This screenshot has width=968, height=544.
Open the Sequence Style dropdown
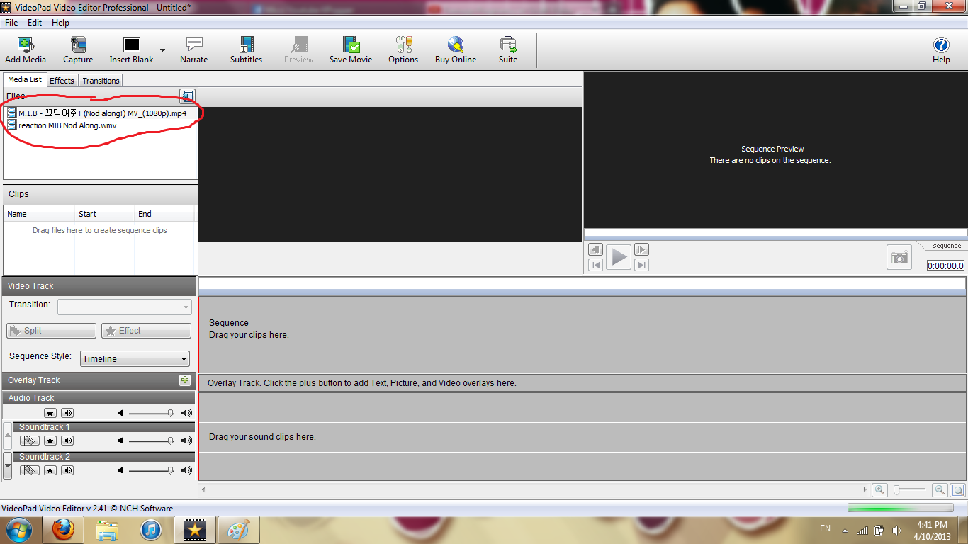coord(135,358)
